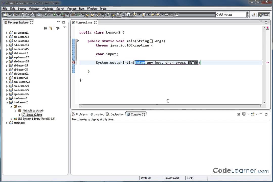Open the Navigate menu

48,9
